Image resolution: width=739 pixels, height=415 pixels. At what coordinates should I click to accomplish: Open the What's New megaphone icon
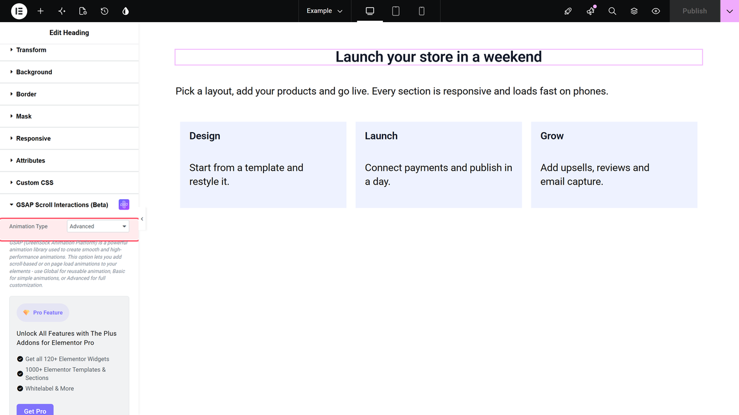[x=591, y=11]
